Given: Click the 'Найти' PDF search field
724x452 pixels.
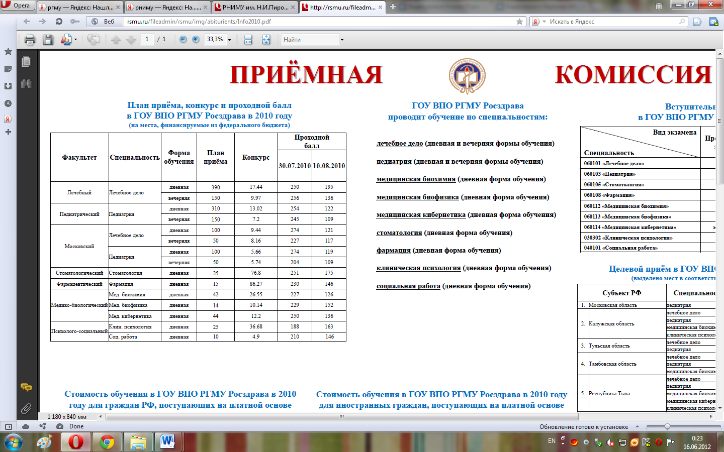Looking at the screenshot, I should tap(310, 40).
